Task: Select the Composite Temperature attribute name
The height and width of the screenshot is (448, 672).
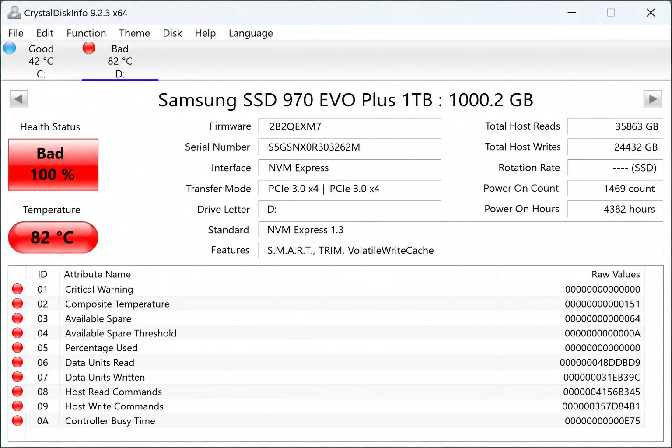Action: 117,304
